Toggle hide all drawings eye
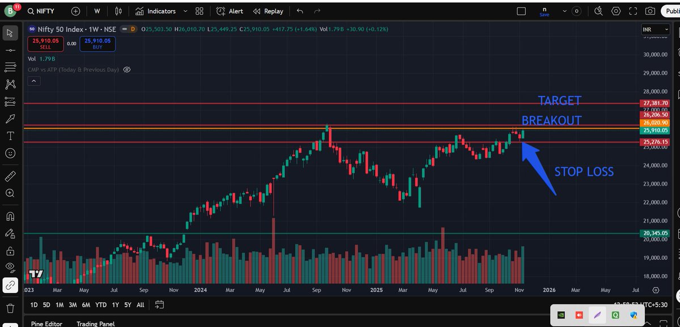Viewport: 680px width, 327px height. [10, 267]
